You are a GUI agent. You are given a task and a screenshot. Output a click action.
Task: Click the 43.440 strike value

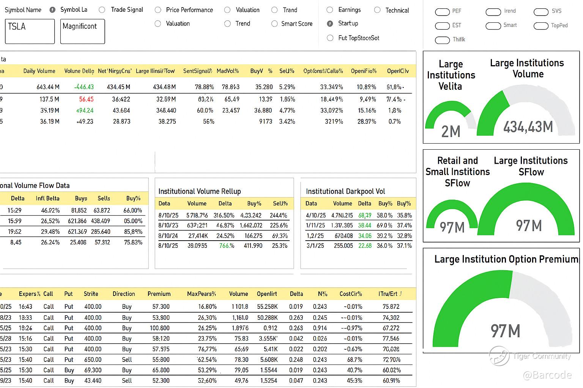click(93, 381)
